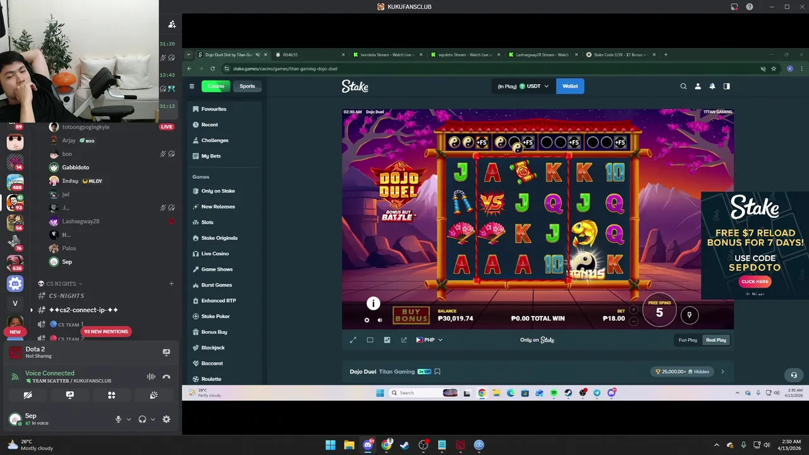Viewport: 809px width, 455px height.
Task: Turn on Discord camera
Action: tap(28, 395)
